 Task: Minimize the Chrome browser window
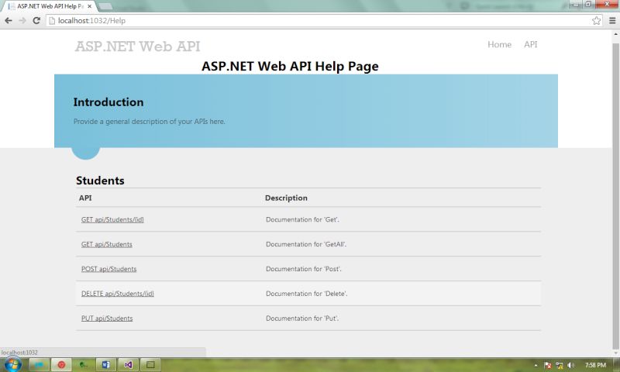(575, 5)
